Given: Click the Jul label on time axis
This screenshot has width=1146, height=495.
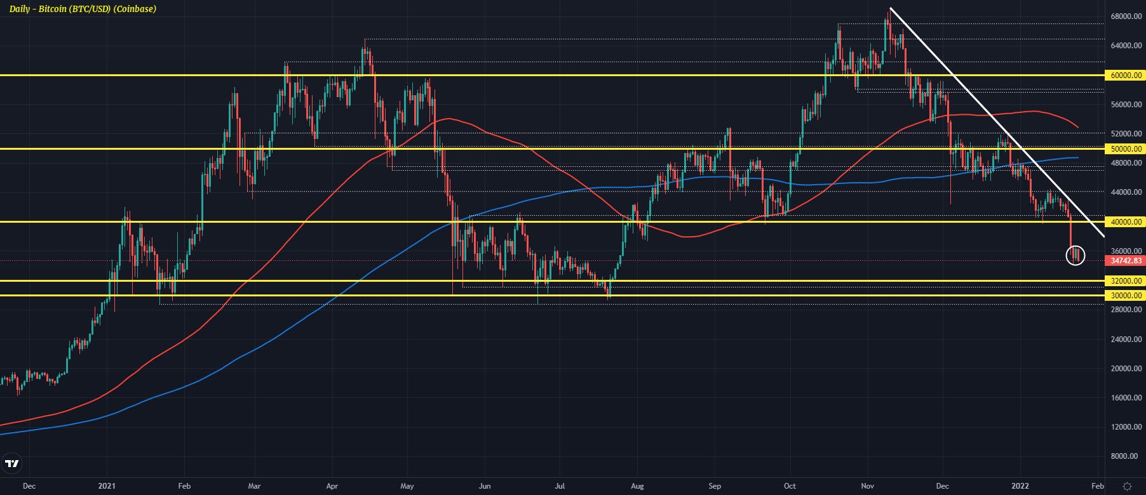Looking at the screenshot, I should (x=560, y=486).
